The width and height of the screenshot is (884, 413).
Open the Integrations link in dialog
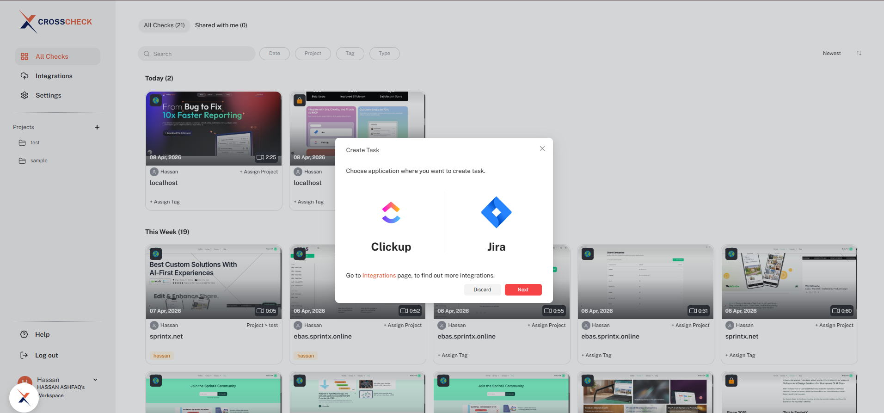(x=379, y=275)
